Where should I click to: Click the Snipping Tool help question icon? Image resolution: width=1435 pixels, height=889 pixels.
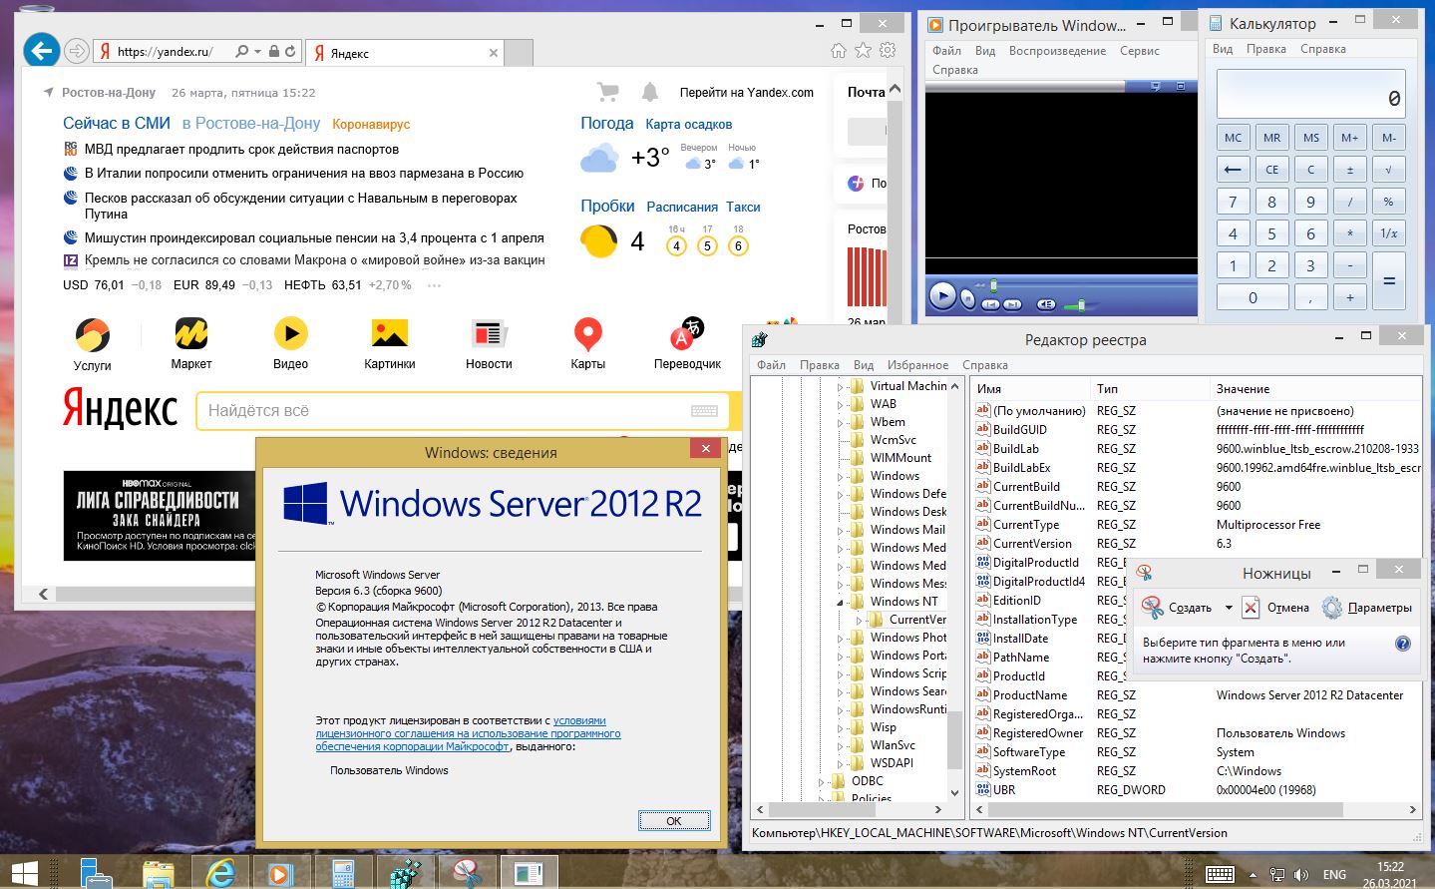click(x=1403, y=644)
